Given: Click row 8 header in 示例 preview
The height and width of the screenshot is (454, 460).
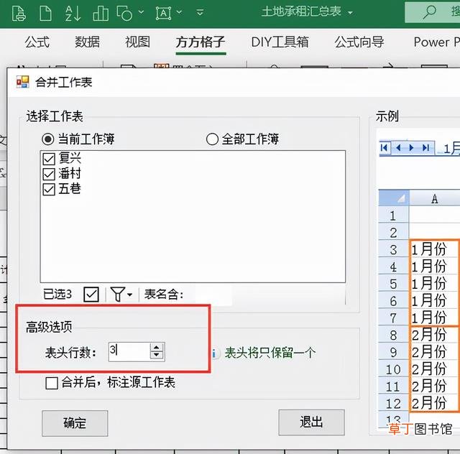Looking at the screenshot, I should tap(393, 335).
